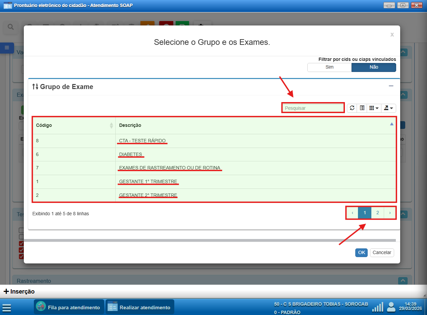427x315 pixels.
Task: Click the next page arrow
Action: pyautogui.click(x=390, y=213)
